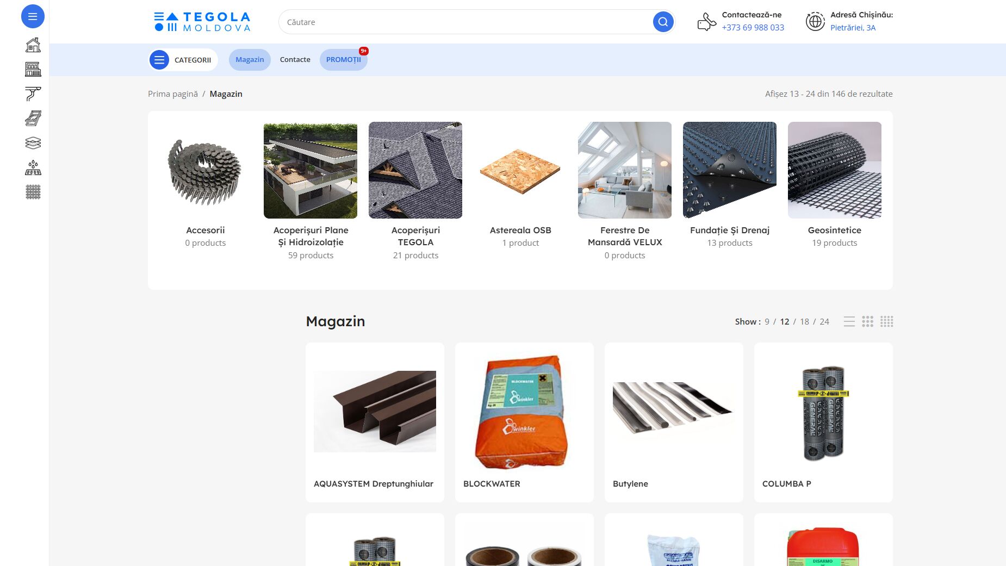
Task: Open the Fundație Și Drenaj category image
Action: pyautogui.click(x=730, y=170)
